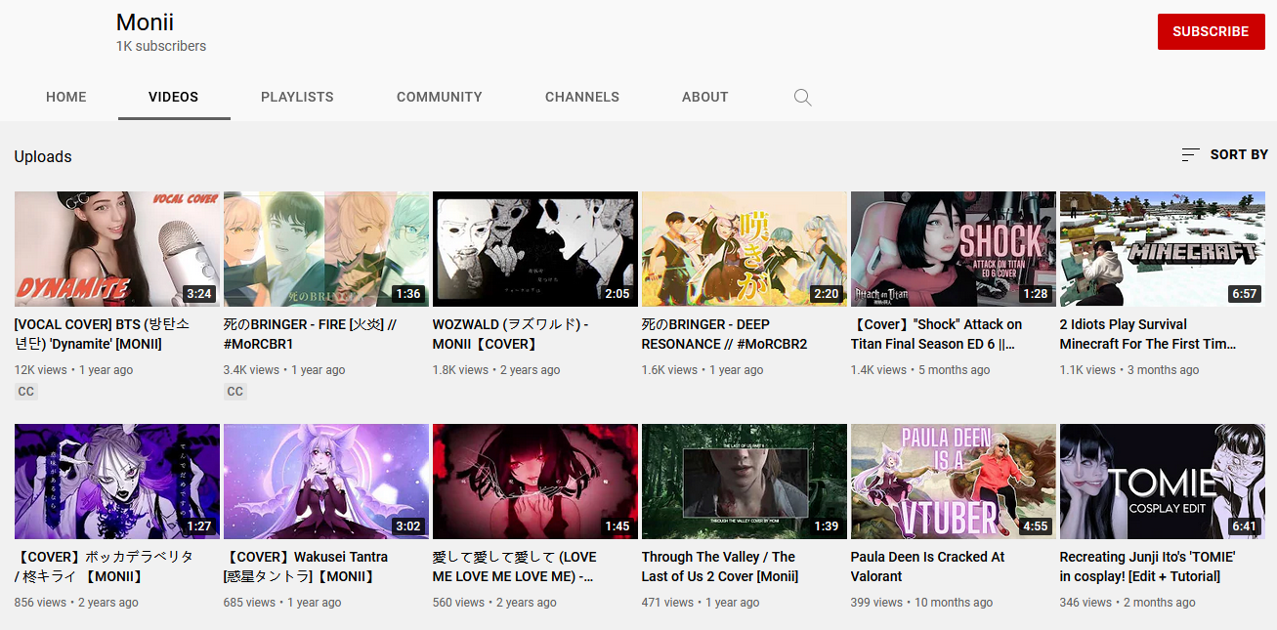Viewport: 1277px width, 630px height.
Task: Click the CC badge under the Dynamite video
Action: pos(26,392)
